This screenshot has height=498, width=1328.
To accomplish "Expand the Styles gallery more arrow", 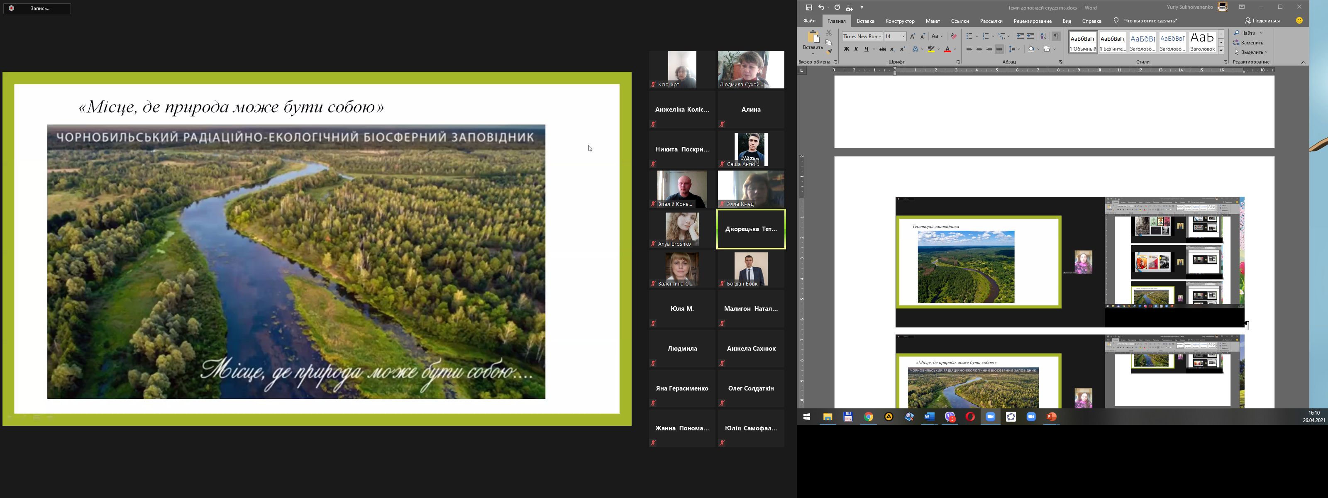I will [1221, 50].
